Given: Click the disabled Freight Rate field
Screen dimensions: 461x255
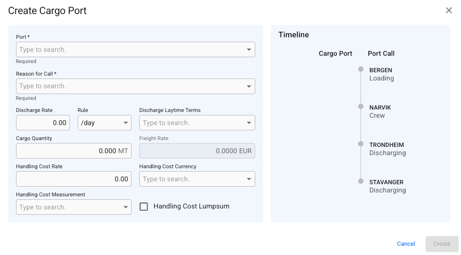Looking at the screenshot, I should coord(197,151).
